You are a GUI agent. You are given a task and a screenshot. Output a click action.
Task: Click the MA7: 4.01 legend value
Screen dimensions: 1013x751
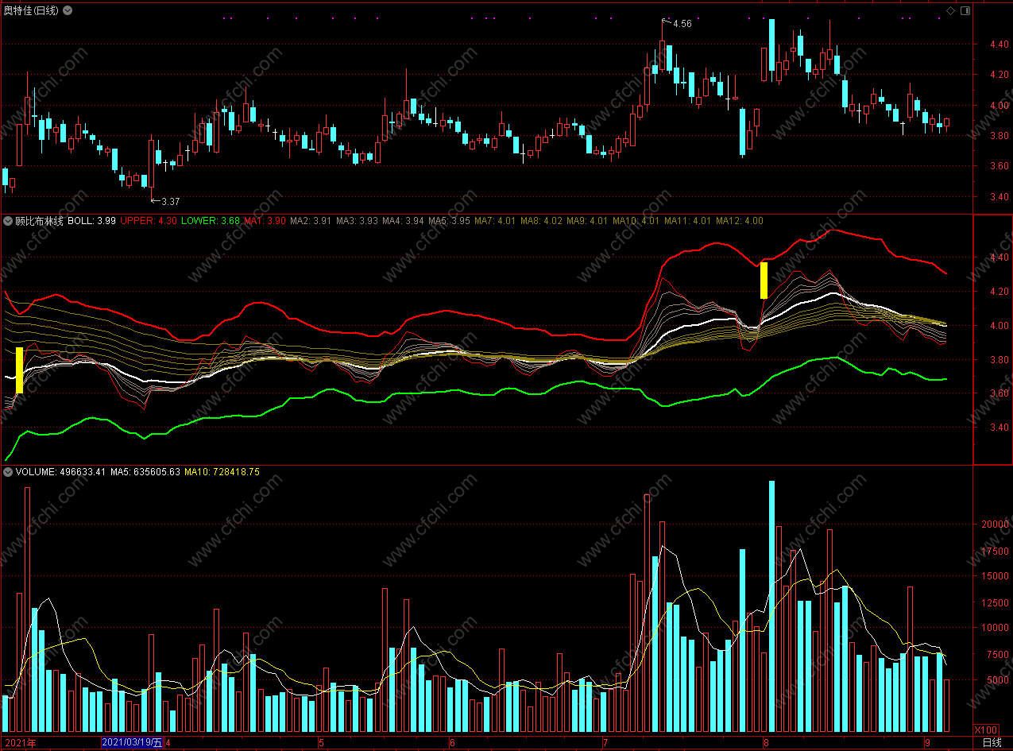(496, 221)
